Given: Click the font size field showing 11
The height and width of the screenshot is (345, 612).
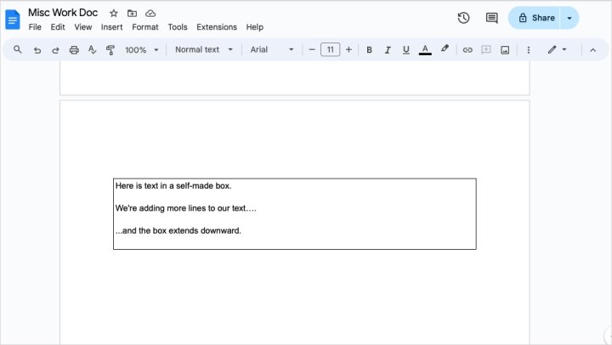Looking at the screenshot, I should [330, 50].
